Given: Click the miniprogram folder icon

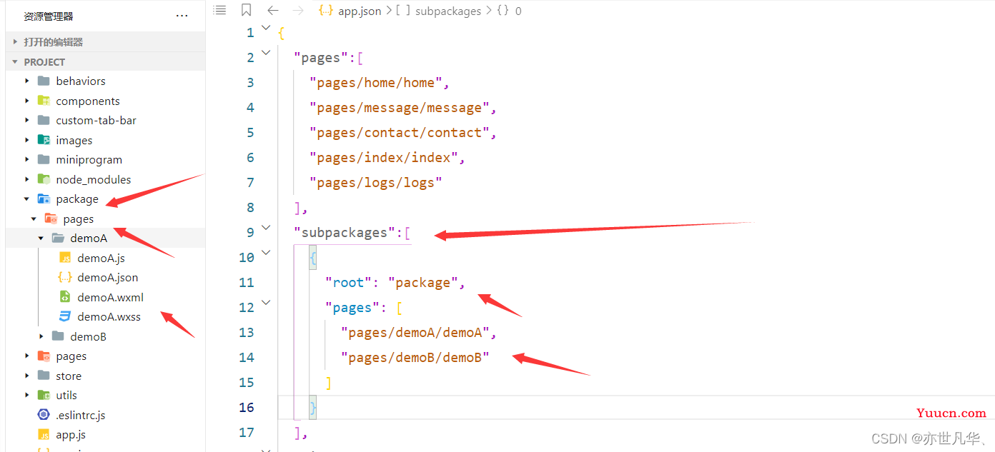Looking at the screenshot, I should 44,159.
